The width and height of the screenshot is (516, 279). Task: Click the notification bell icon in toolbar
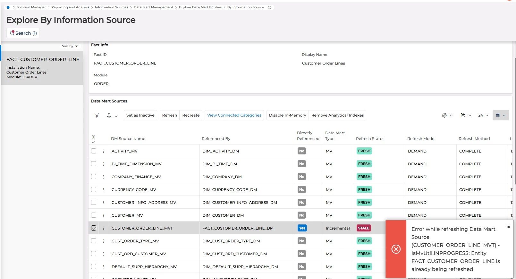[109, 115]
